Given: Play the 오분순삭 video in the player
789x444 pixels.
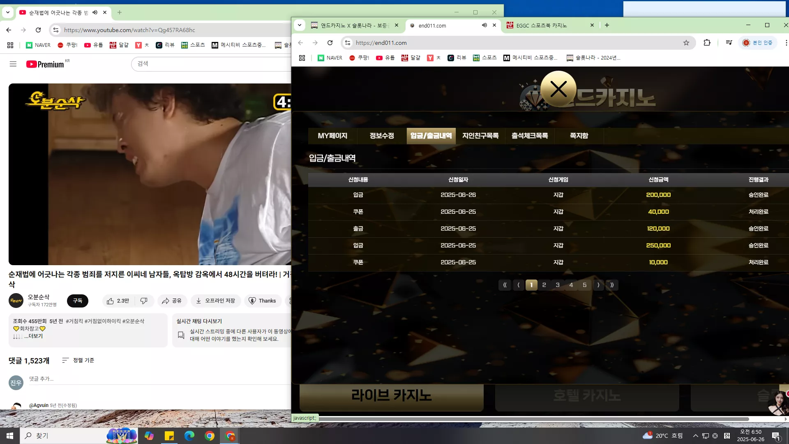Looking at the screenshot, I should click(x=150, y=174).
